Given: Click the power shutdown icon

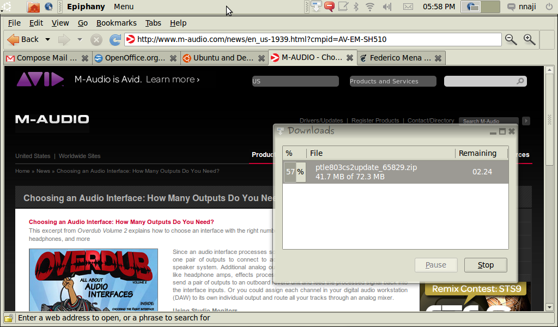Looking at the screenshot, I should pos(549,7).
